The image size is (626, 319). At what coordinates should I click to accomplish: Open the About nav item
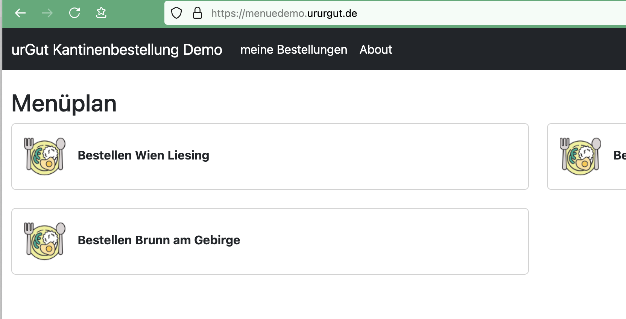pos(375,50)
